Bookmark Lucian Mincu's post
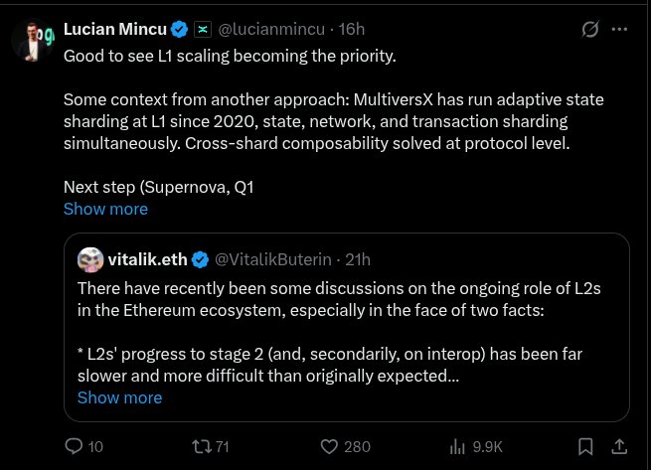651x470 pixels. tap(586, 446)
